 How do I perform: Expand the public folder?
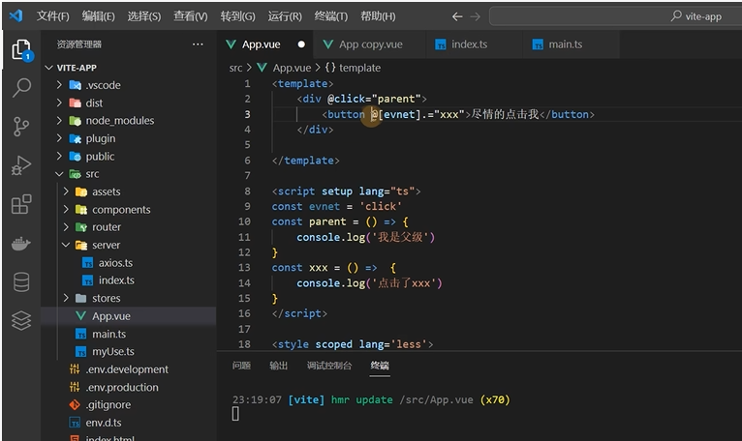click(x=59, y=156)
